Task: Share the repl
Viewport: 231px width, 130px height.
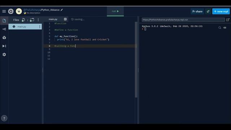Action: [197, 11]
